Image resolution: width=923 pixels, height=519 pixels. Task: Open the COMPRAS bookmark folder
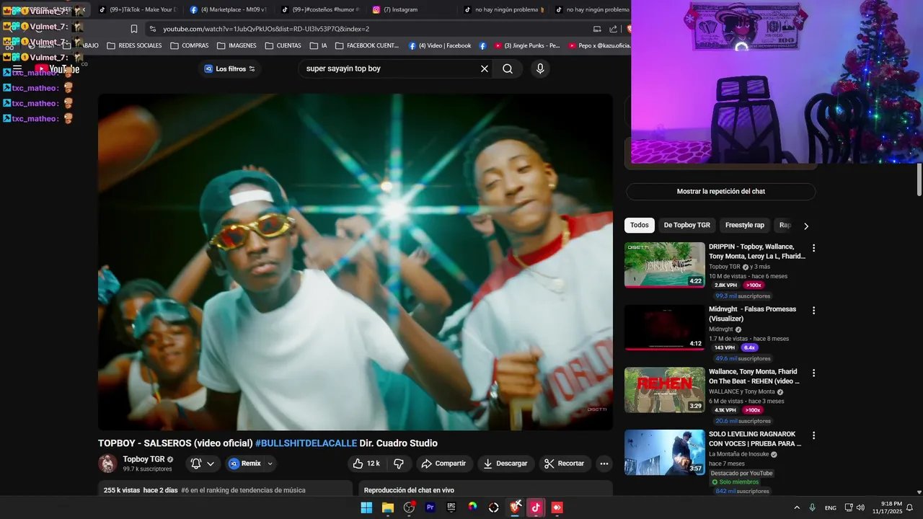(x=189, y=45)
